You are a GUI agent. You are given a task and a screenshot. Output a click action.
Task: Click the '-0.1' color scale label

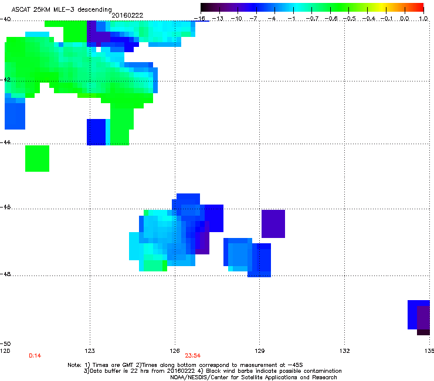point(386,19)
